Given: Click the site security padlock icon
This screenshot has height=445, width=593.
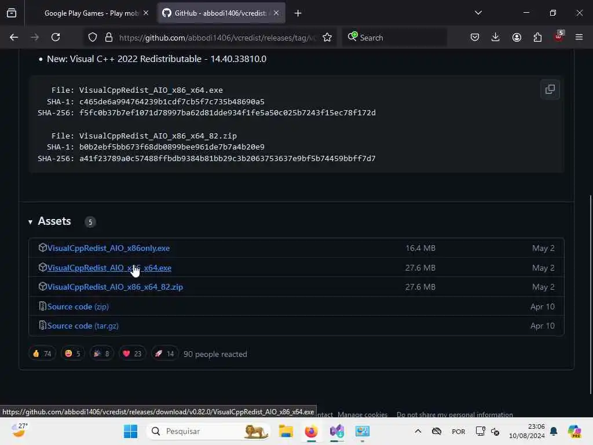Looking at the screenshot, I should point(109,38).
